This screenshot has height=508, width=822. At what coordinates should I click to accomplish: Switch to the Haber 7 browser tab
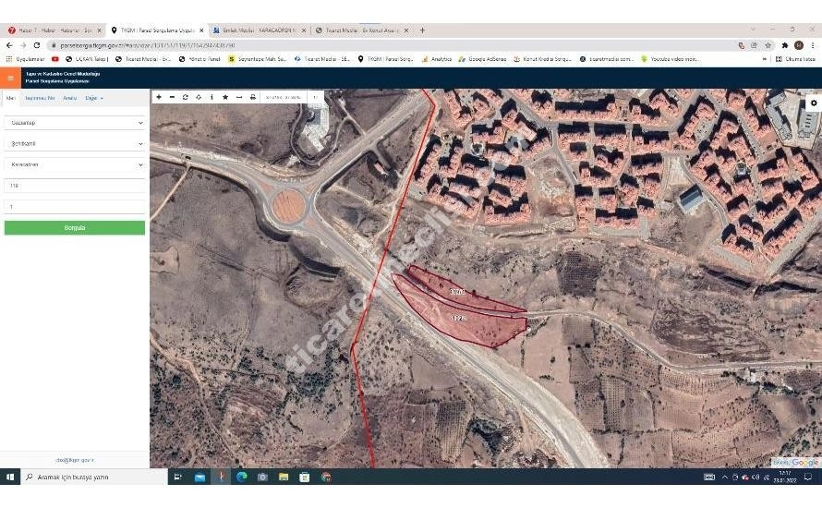[x=54, y=30]
